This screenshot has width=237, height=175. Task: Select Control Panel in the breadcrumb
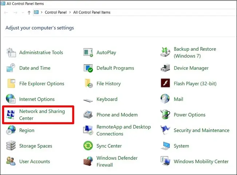point(56,12)
